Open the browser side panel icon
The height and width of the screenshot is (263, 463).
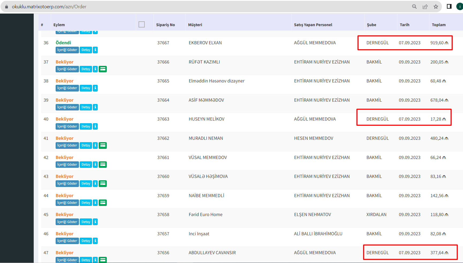449,7
